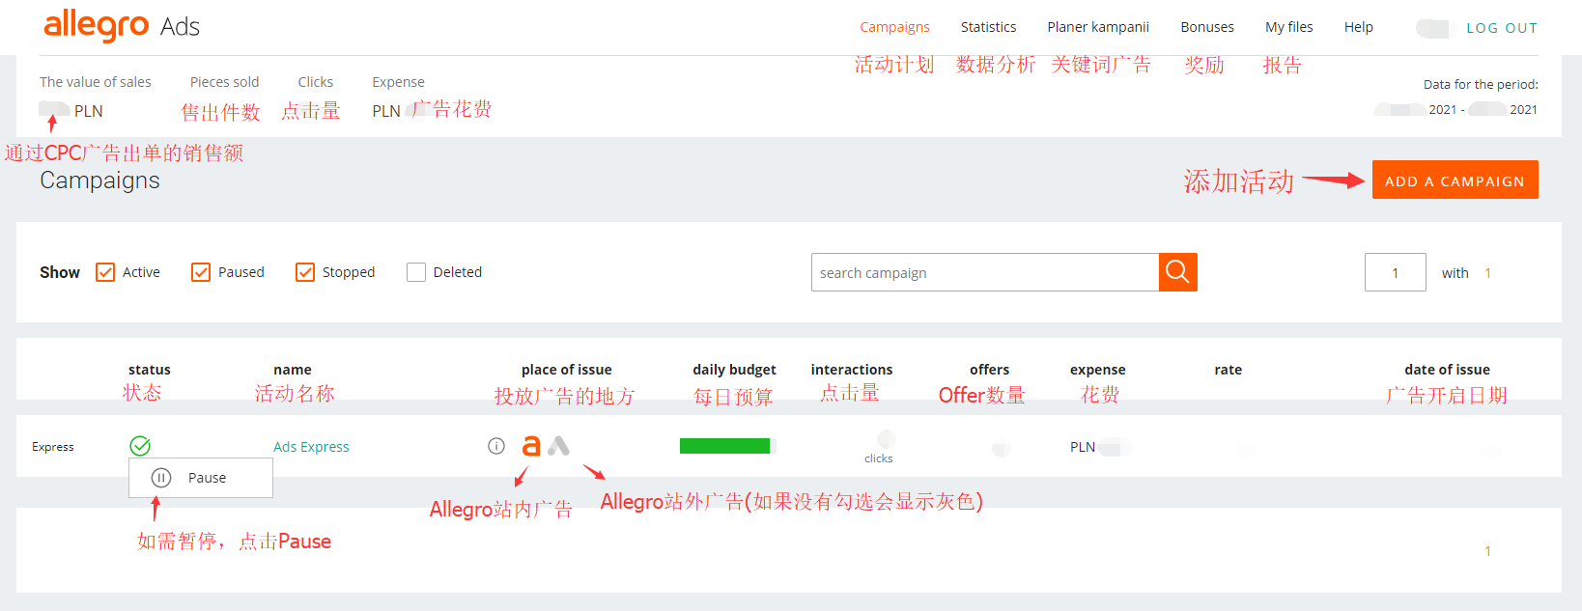
Task: Click the 'Pieces sold' label
Action: (225, 82)
